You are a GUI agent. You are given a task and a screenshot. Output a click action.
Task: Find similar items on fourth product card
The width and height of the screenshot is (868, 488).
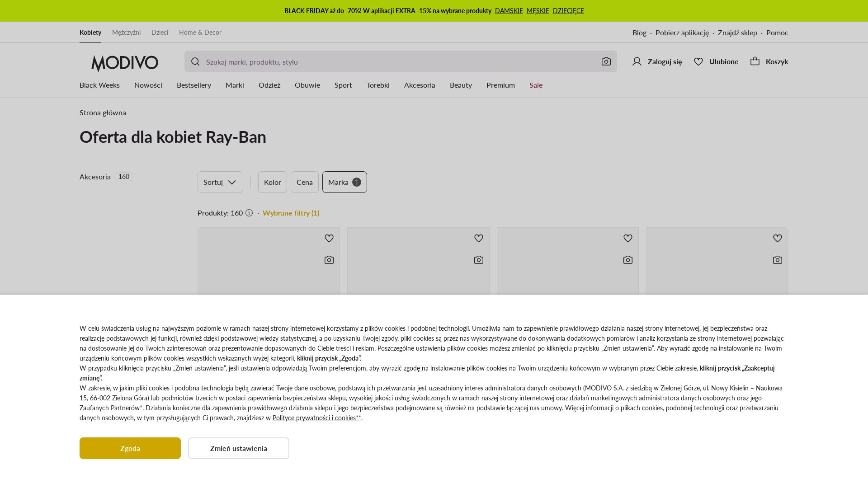click(778, 260)
